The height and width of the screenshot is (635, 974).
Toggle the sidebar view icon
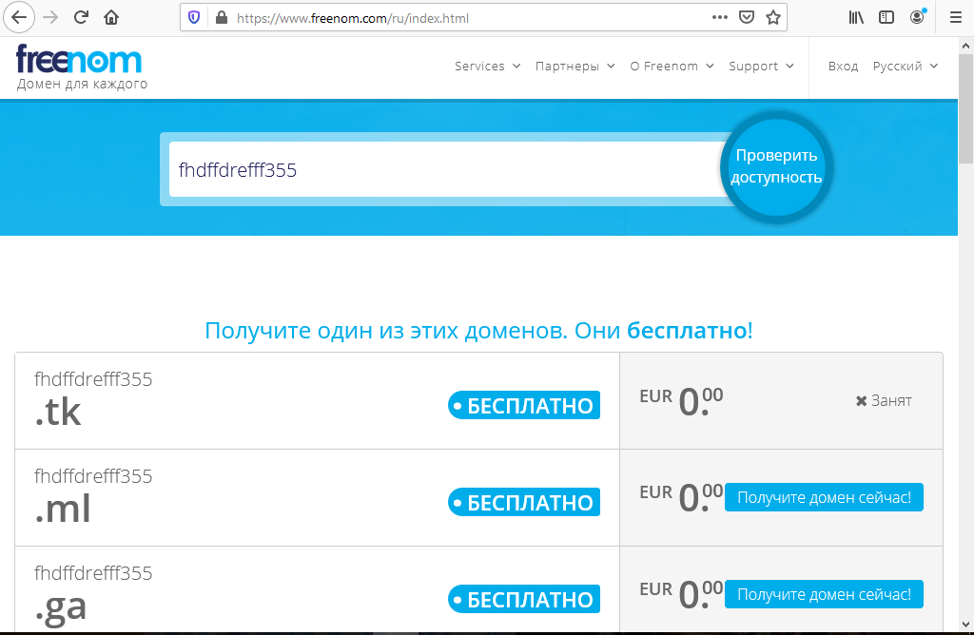click(886, 17)
